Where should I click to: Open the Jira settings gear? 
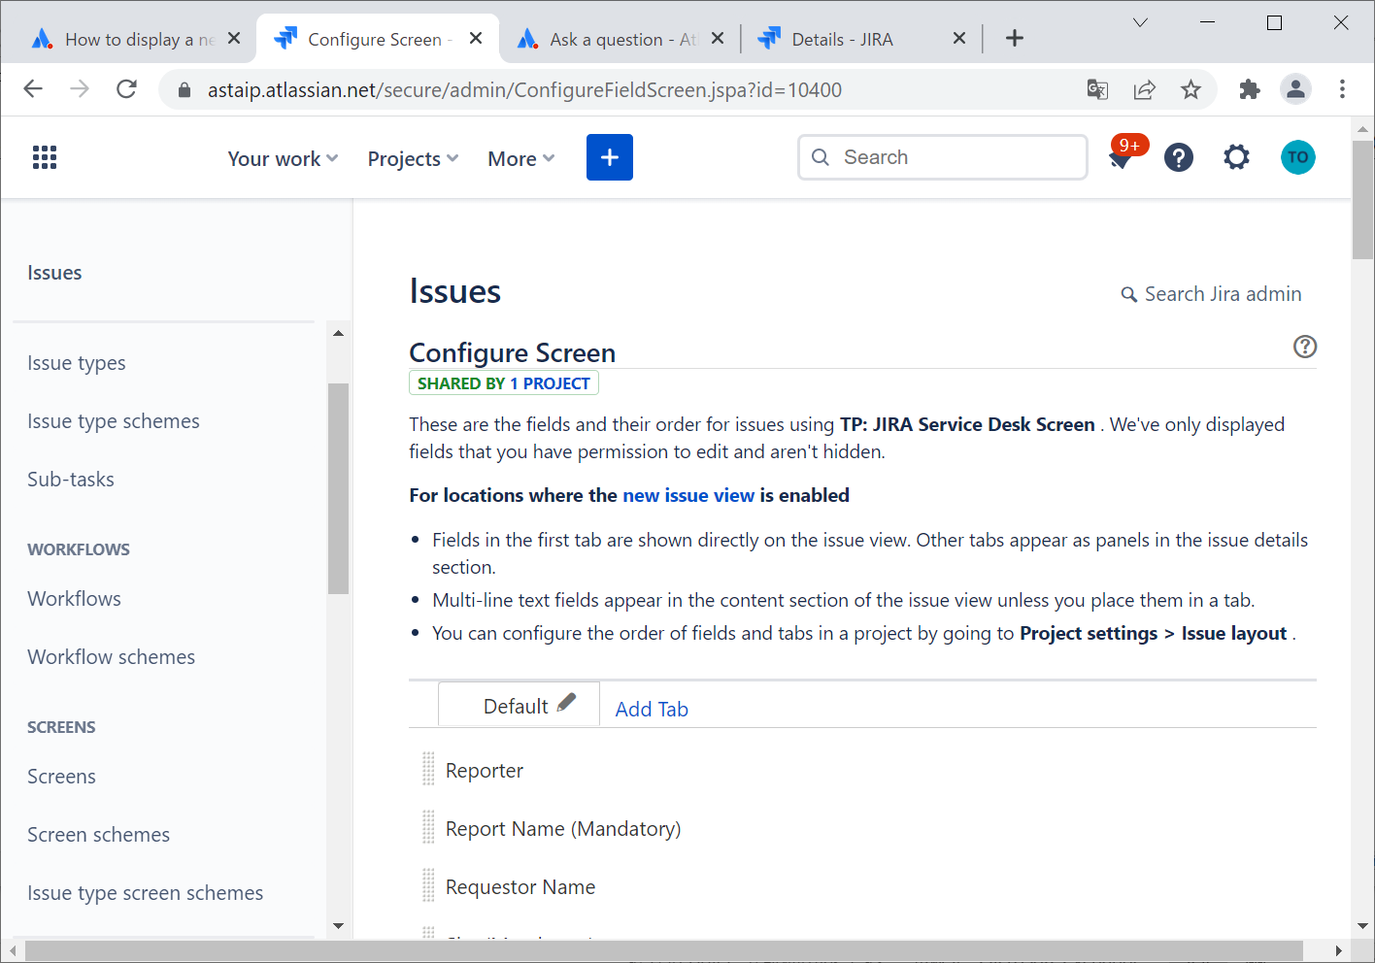(1236, 157)
